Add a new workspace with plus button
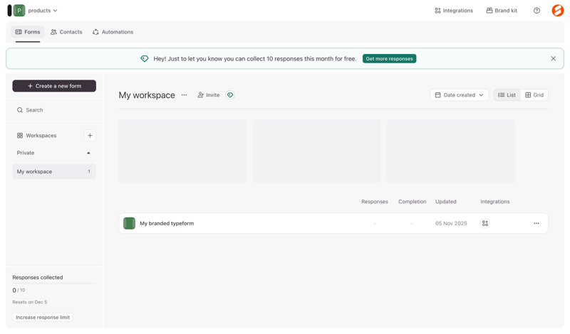Image resolution: width=570 pixels, height=334 pixels. pos(90,136)
